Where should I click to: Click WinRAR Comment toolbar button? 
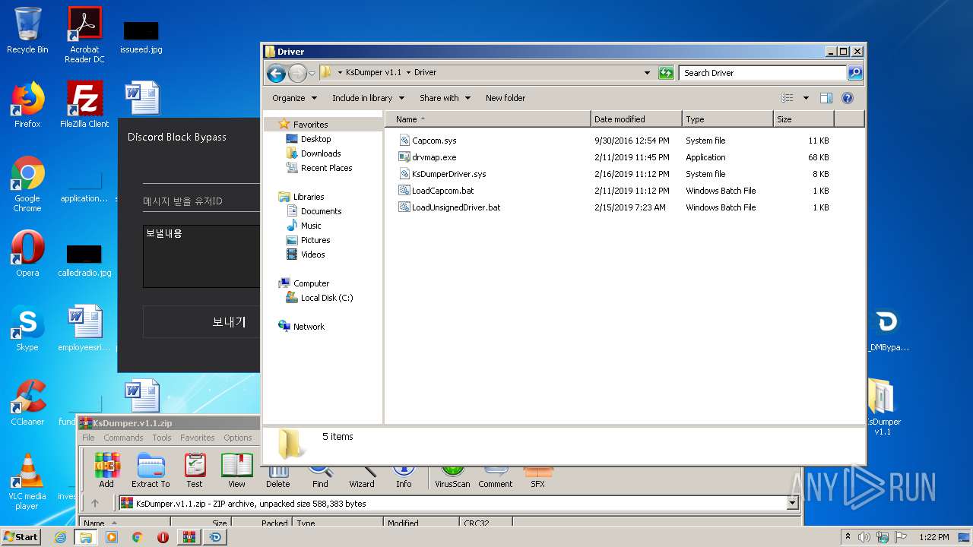496,478
